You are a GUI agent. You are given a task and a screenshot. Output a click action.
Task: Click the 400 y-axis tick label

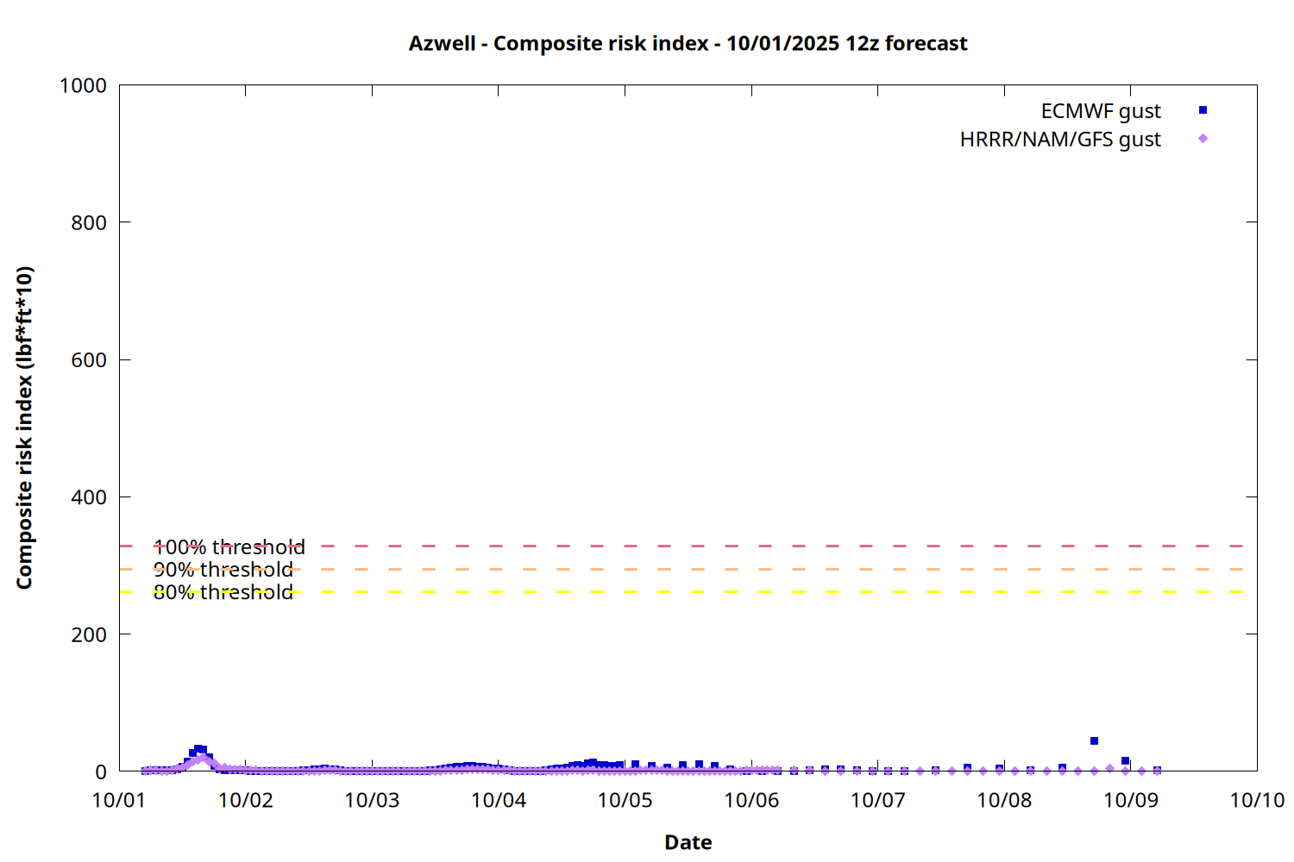click(89, 497)
